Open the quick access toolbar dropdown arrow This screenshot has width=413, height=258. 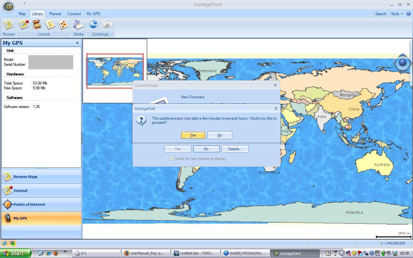[x=24, y=3]
